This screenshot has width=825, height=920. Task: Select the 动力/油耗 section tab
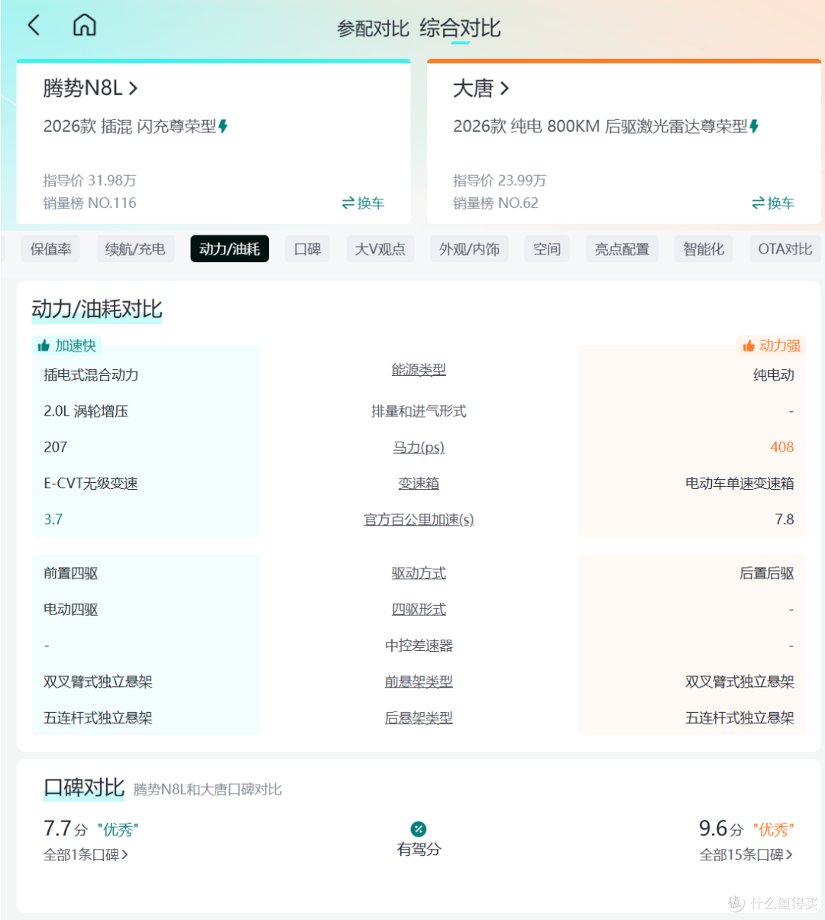tap(229, 249)
